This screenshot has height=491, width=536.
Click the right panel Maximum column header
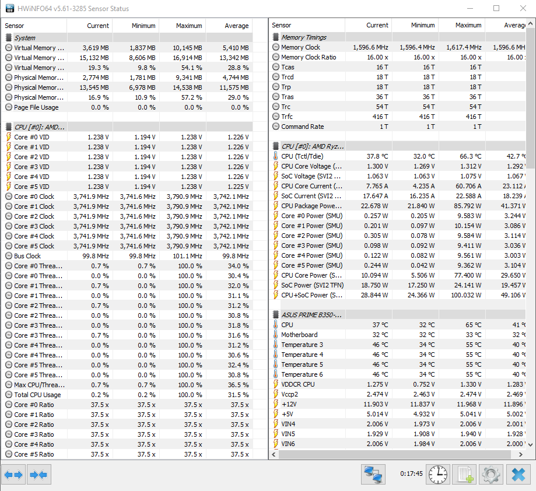[x=462, y=25]
